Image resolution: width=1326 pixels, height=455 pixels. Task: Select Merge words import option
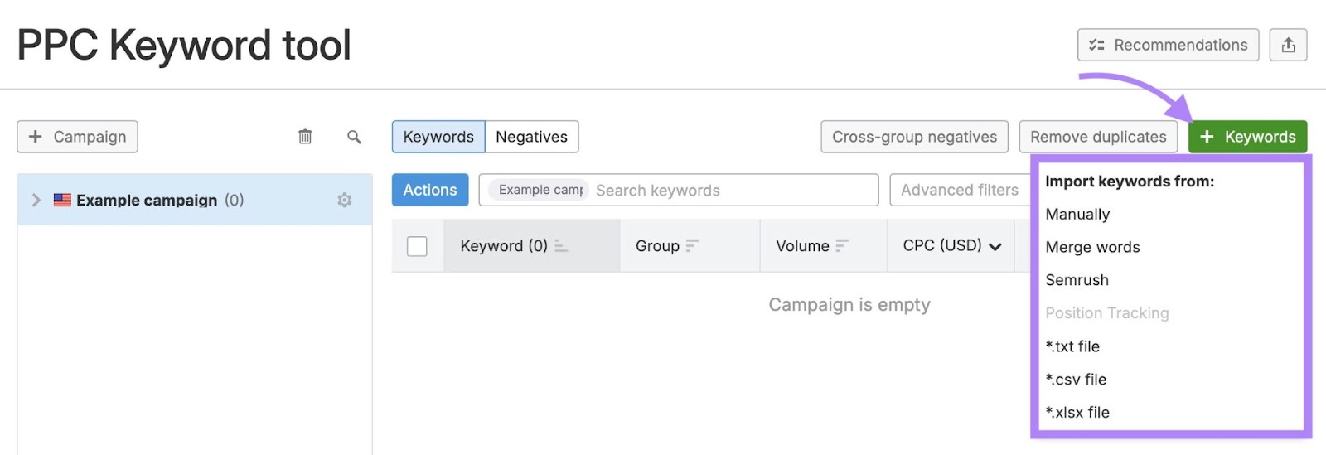click(x=1092, y=247)
